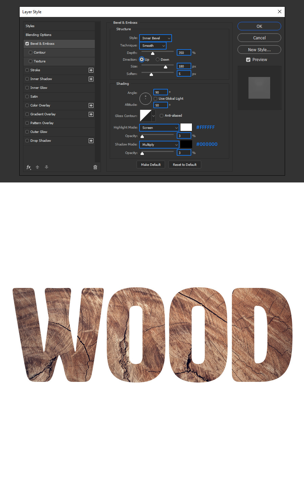The width and height of the screenshot is (304, 487).
Task: Click the Altitude value field 50
Action: (160, 105)
